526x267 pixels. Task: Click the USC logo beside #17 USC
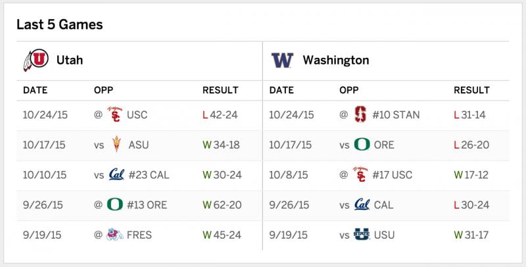pos(360,174)
